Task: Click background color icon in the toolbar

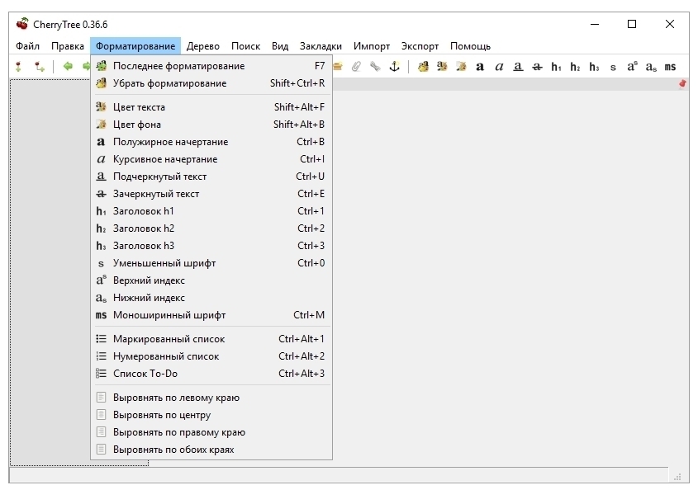Action: point(461,67)
